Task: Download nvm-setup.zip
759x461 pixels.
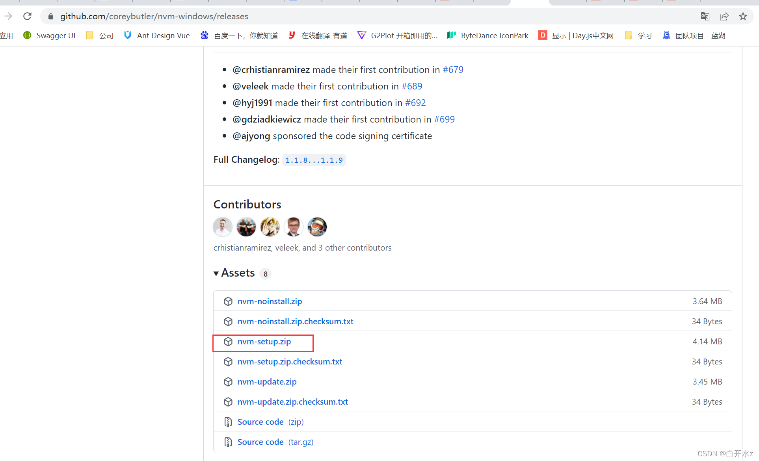Action: (x=264, y=342)
